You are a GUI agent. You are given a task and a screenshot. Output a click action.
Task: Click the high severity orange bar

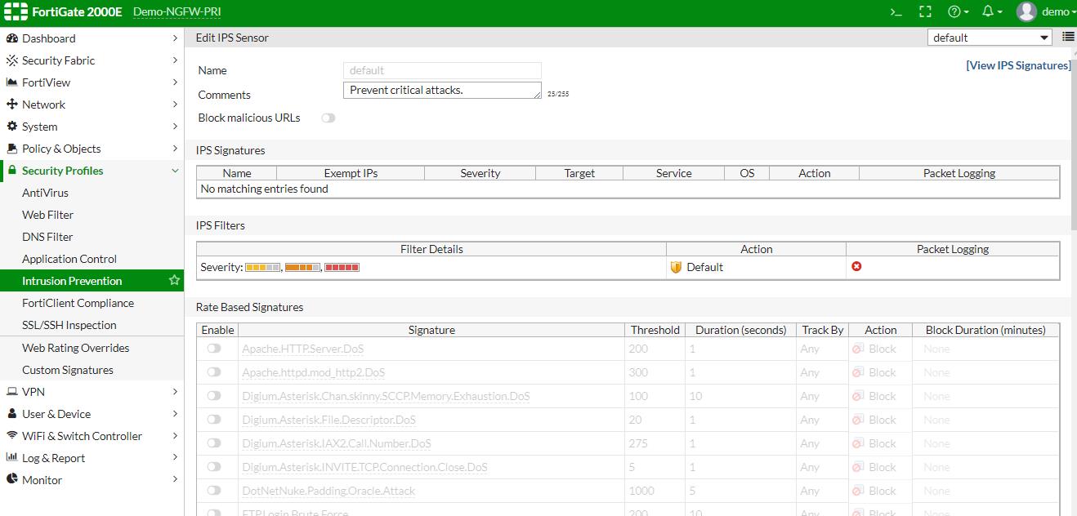coord(302,267)
